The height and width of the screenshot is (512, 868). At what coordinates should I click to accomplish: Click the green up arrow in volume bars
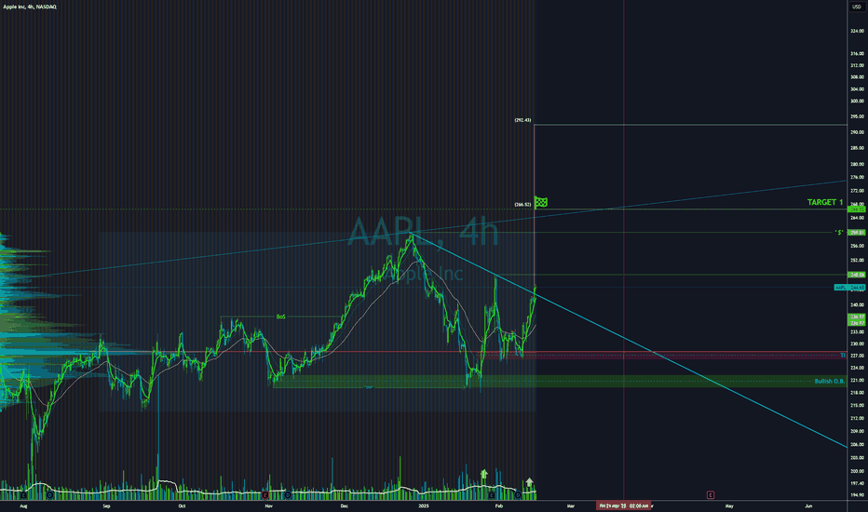(x=483, y=474)
